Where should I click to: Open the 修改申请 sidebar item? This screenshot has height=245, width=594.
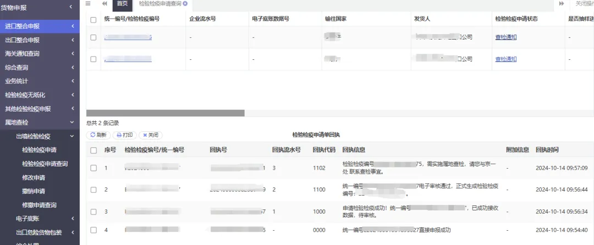tap(34, 177)
